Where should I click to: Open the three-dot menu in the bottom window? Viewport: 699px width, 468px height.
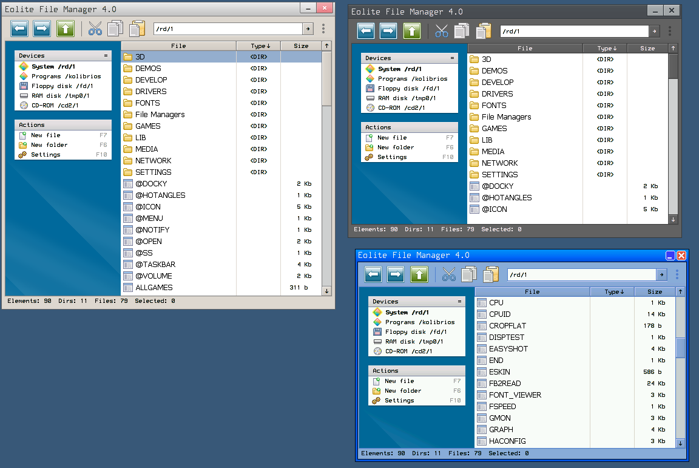(677, 274)
